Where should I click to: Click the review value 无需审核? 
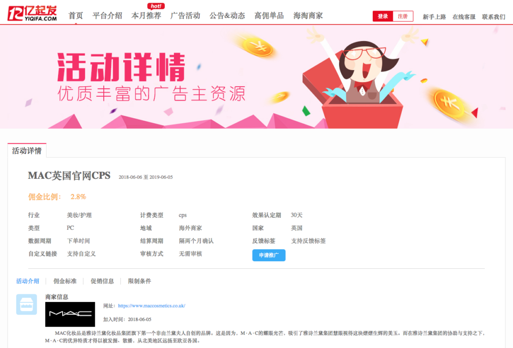coord(190,253)
